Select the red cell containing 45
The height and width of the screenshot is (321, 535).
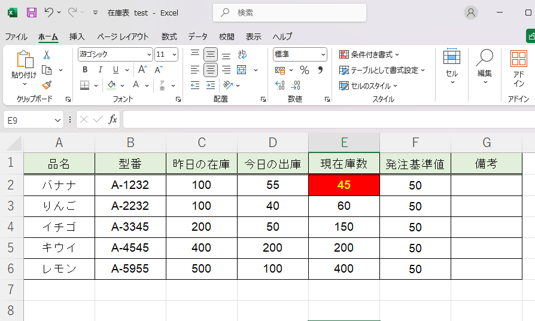click(x=344, y=185)
